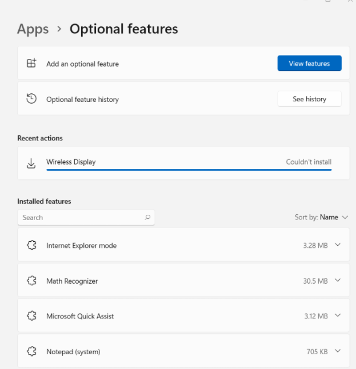Click the Optional feature history clock icon
The width and height of the screenshot is (356, 369).
click(31, 99)
